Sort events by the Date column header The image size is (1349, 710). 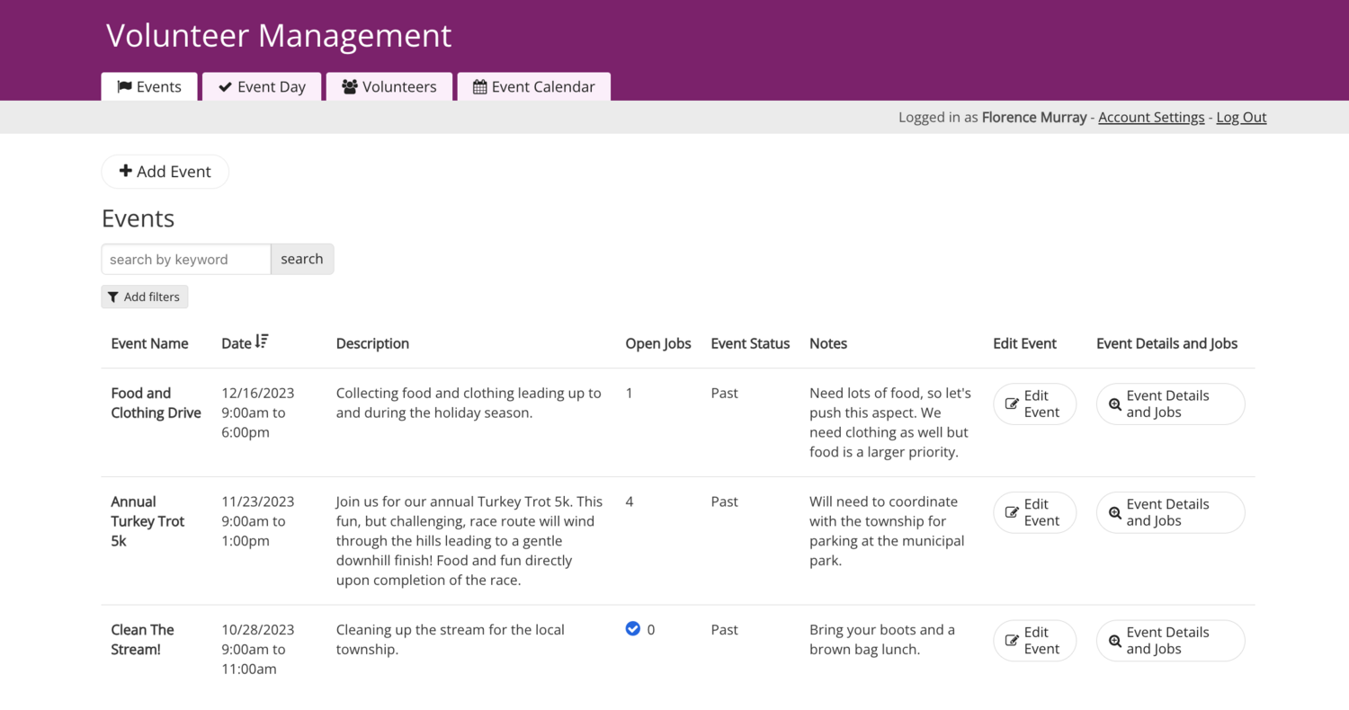pyautogui.click(x=237, y=343)
